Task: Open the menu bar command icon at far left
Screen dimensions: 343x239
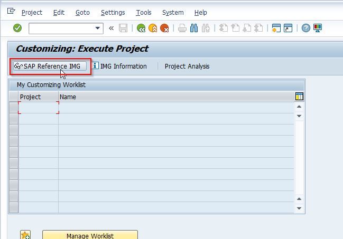Action: pyautogui.click(x=11, y=11)
